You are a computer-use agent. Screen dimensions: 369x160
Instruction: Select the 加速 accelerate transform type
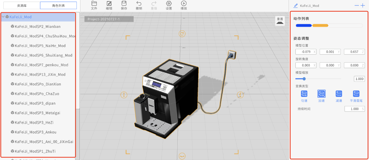tap(321, 94)
